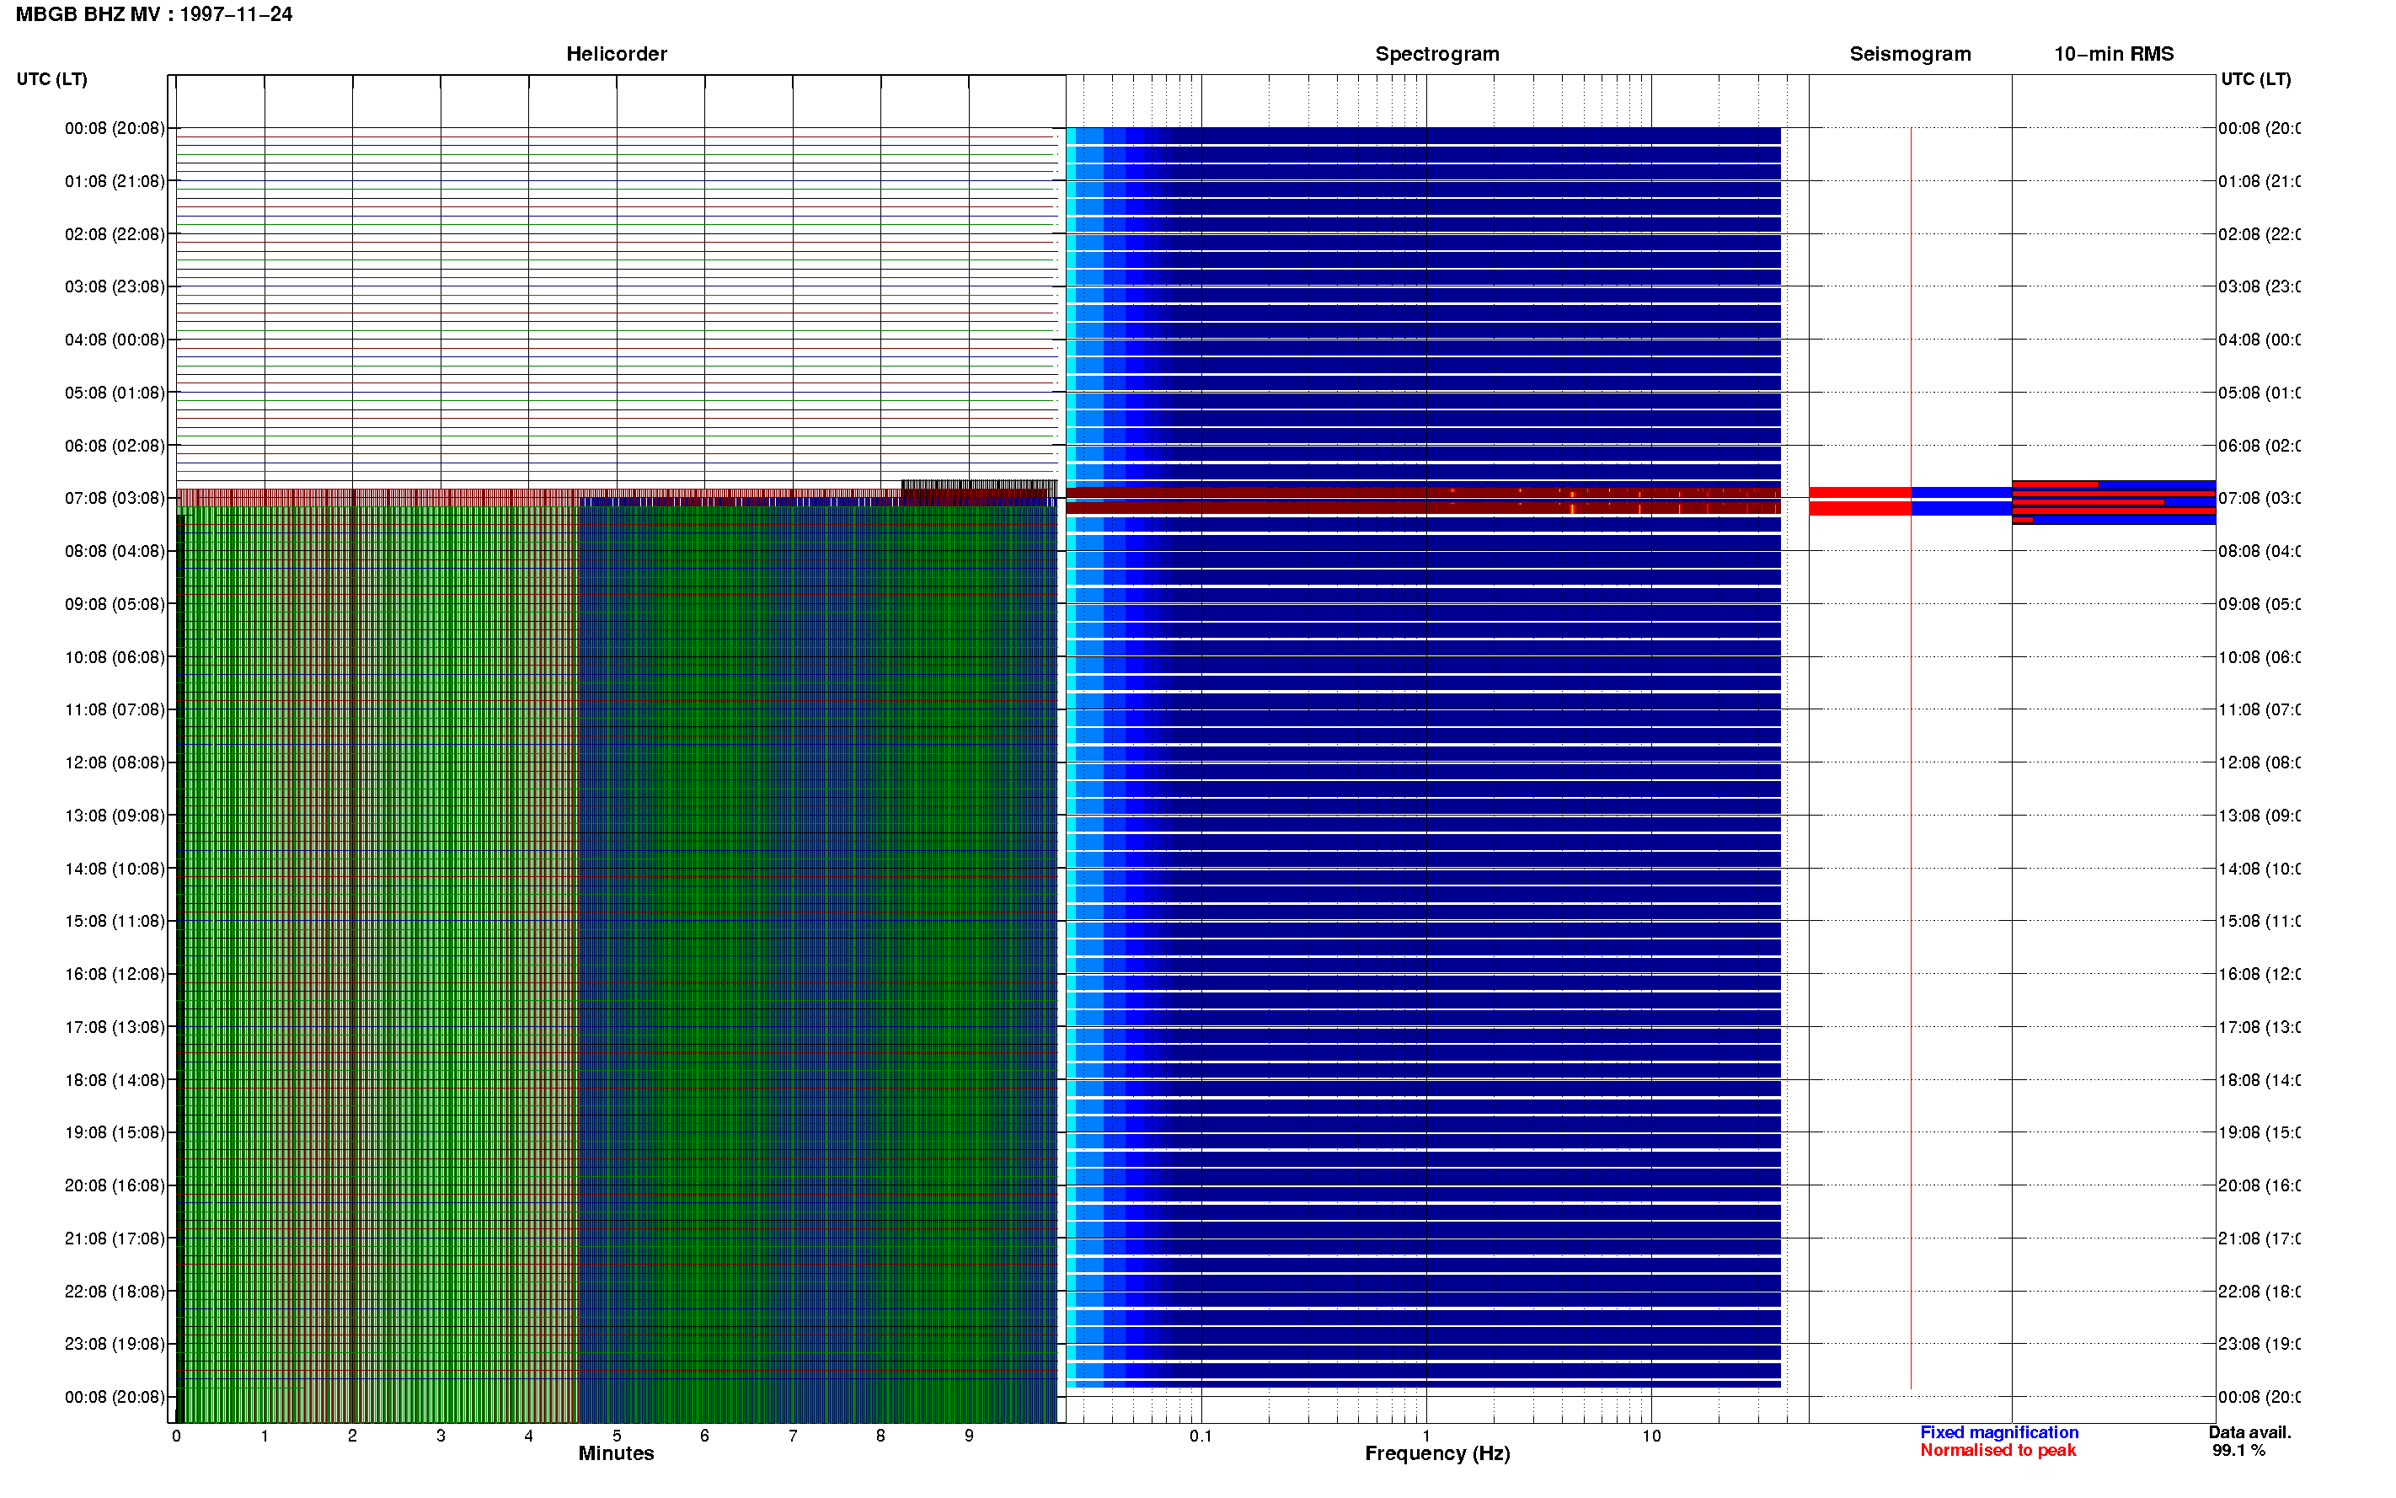Click the '0' tick on the Minutes axis

click(176, 1436)
